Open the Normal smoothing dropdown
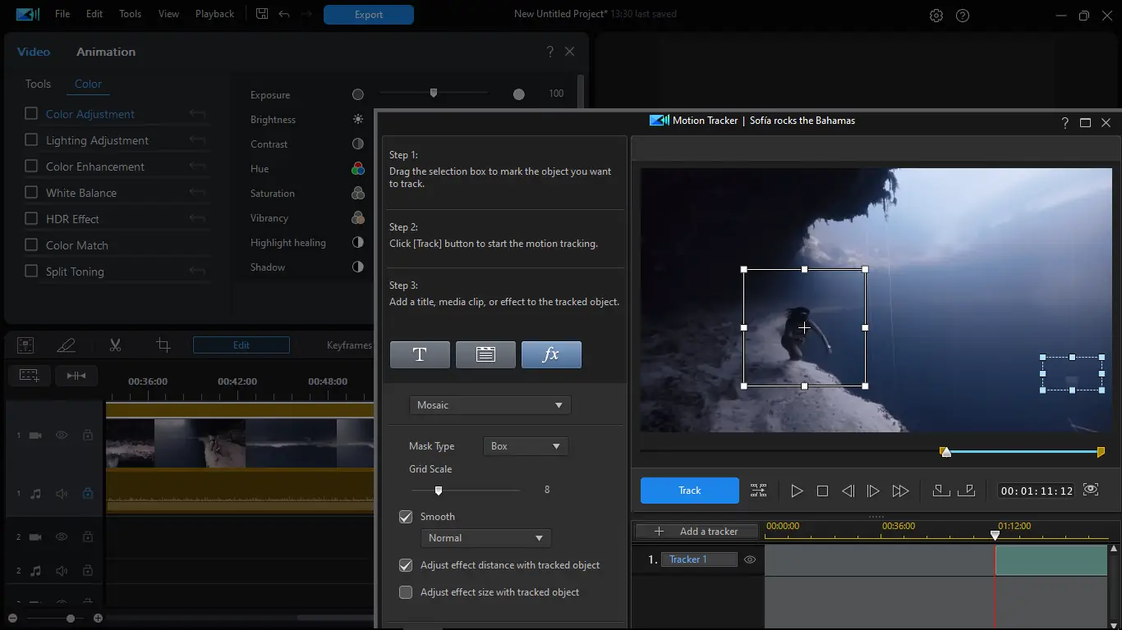 point(485,538)
